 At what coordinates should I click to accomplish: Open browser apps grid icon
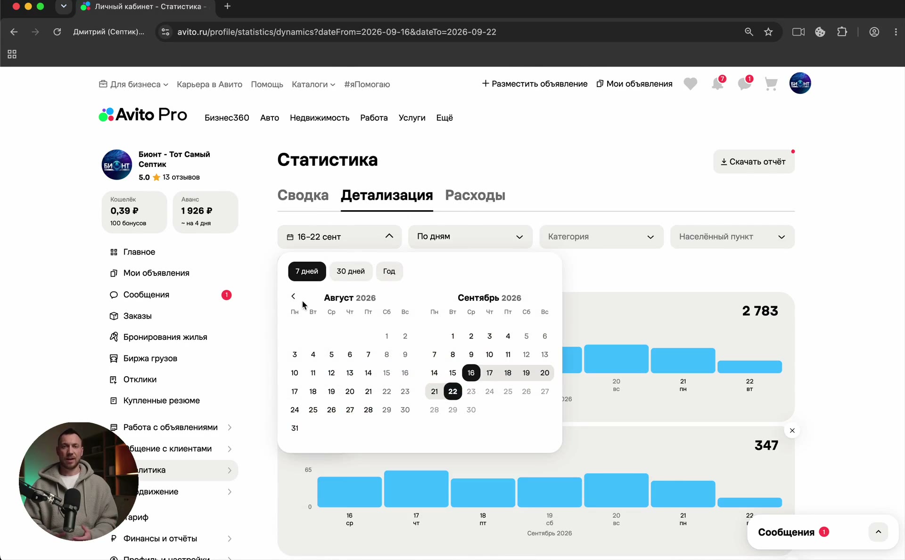[12, 54]
